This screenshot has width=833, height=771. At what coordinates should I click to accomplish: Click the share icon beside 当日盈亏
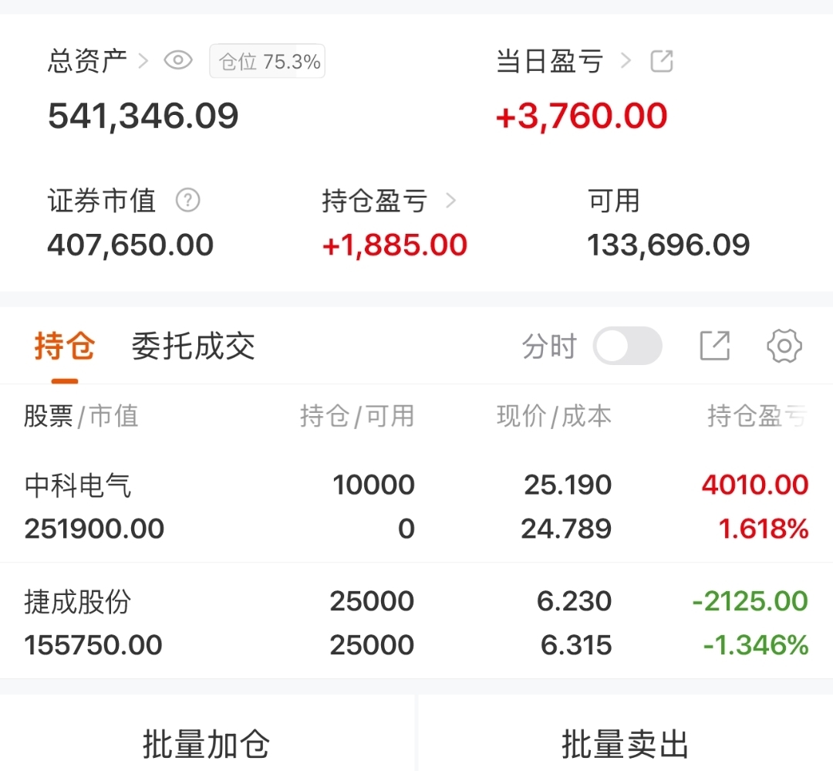point(662,61)
